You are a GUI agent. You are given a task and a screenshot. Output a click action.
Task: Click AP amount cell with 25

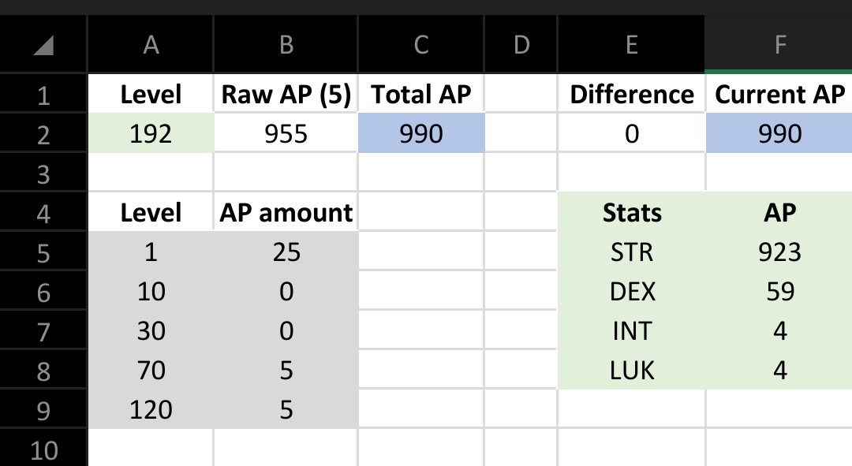286,252
